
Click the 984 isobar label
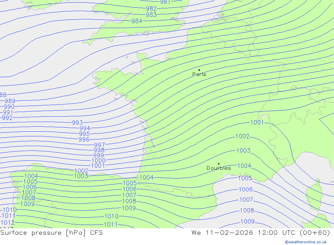[x=137, y=21]
